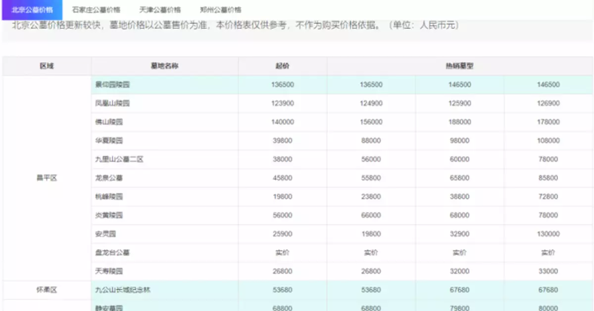Click the 起价 column header
The width and height of the screenshot is (594, 311).
pyautogui.click(x=283, y=65)
